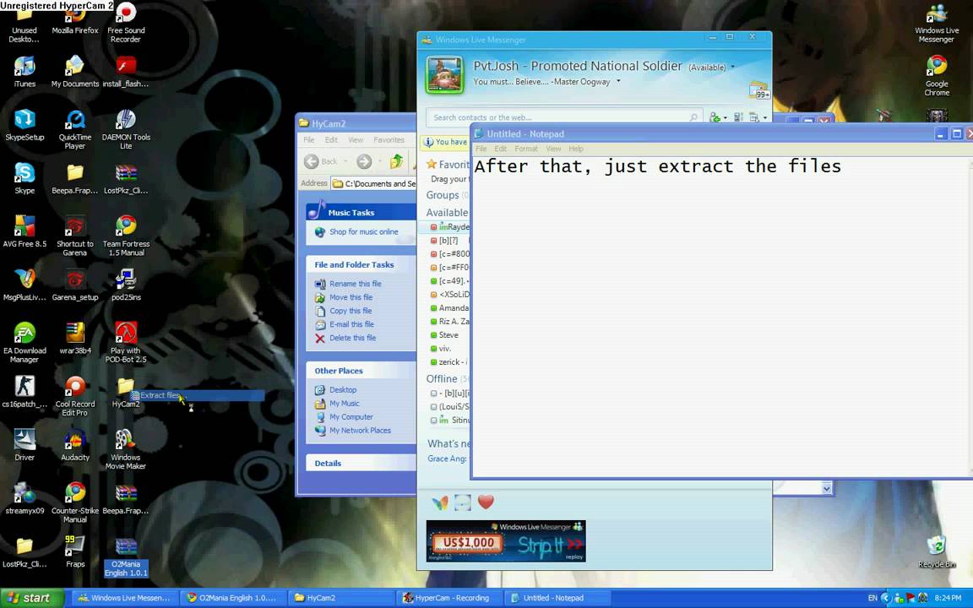Open the Fraps desktop icon
The width and height of the screenshot is (973, 608).
pos(75,551)
